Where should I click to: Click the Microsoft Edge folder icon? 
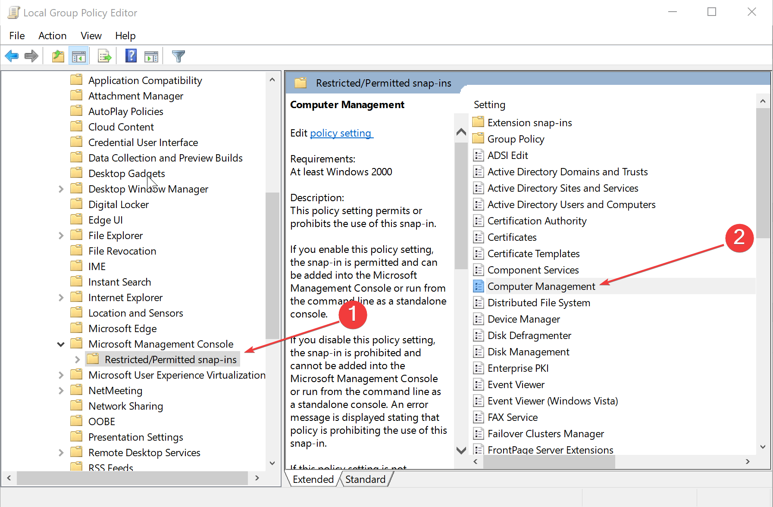point(77,328)
